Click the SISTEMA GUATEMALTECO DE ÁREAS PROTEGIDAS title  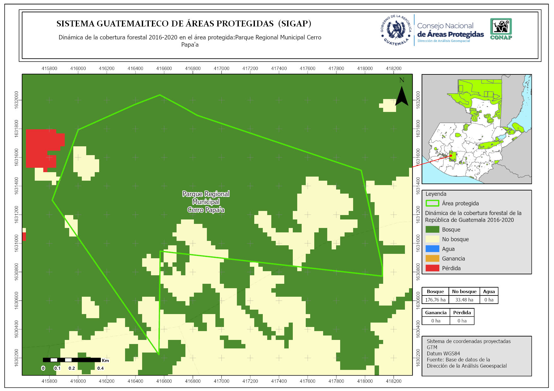(x=184, y=24)
